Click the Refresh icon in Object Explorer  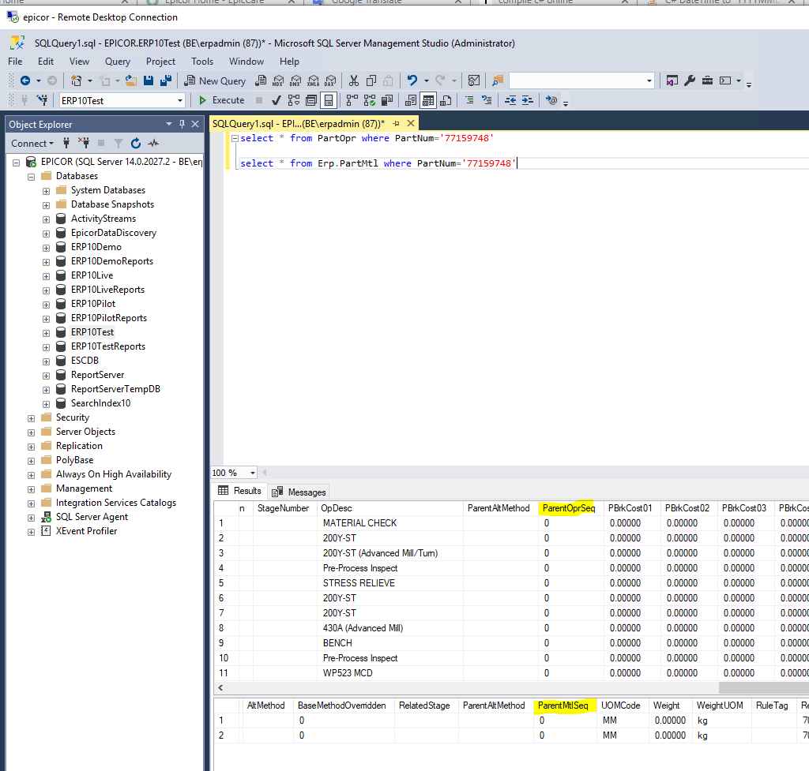pos(136,144)
